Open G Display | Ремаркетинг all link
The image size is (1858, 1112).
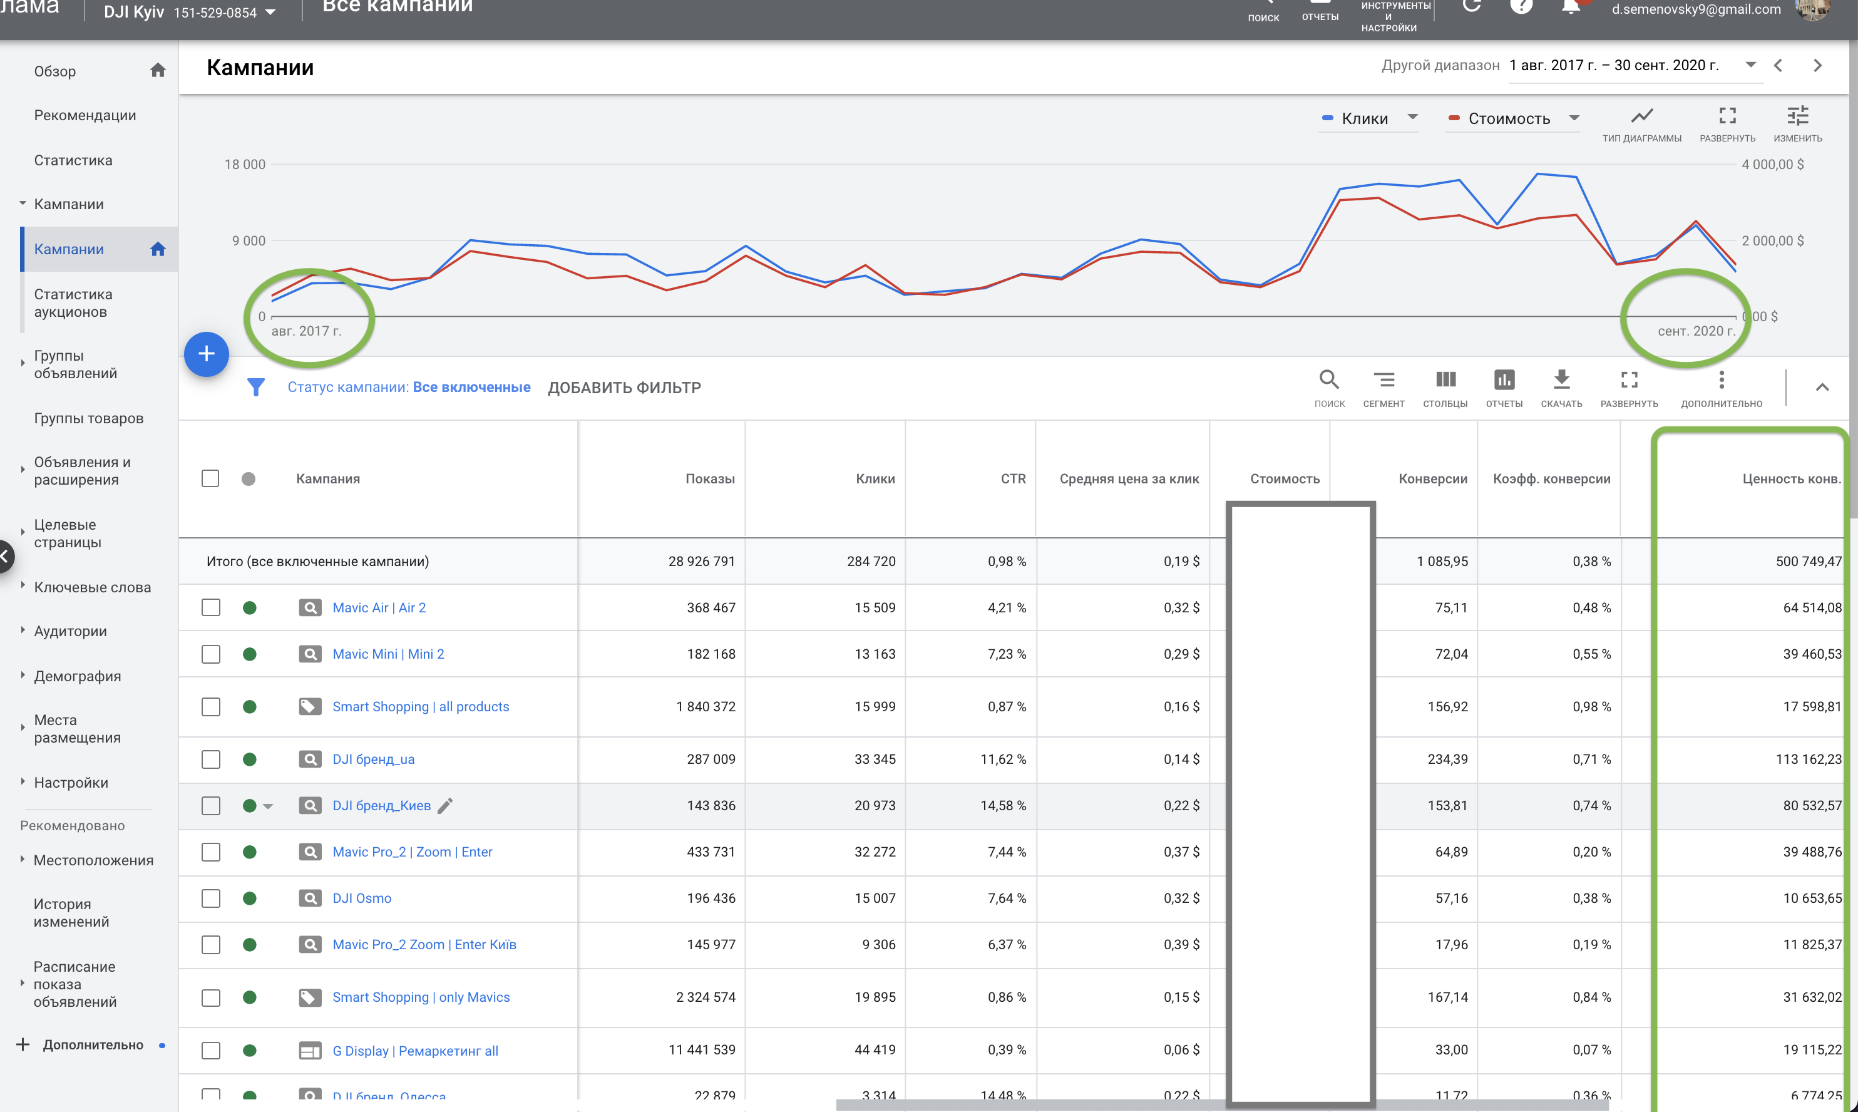(415, 1051)
